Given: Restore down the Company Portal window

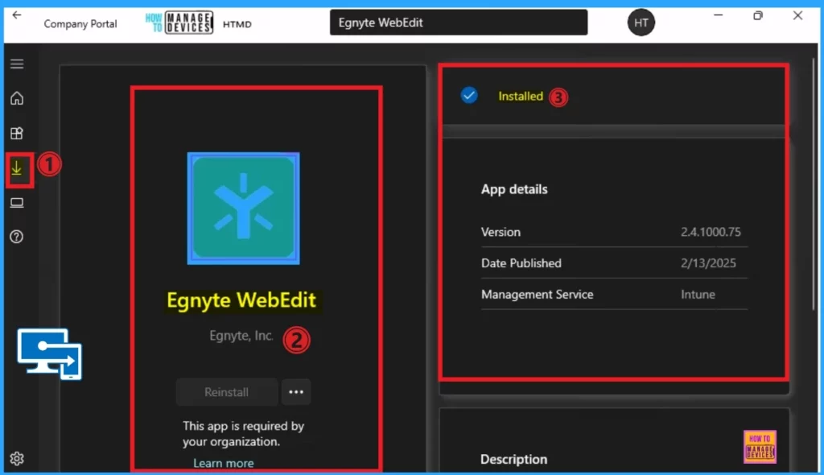Looking at the screenshot, I should [758, 16].
